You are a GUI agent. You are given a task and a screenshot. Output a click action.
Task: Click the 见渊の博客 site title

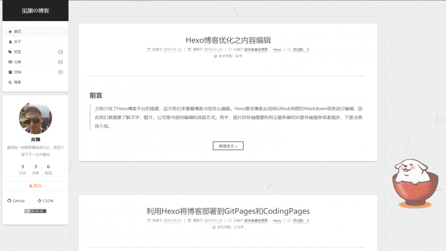pyautogui.click(x=36, y=11)
